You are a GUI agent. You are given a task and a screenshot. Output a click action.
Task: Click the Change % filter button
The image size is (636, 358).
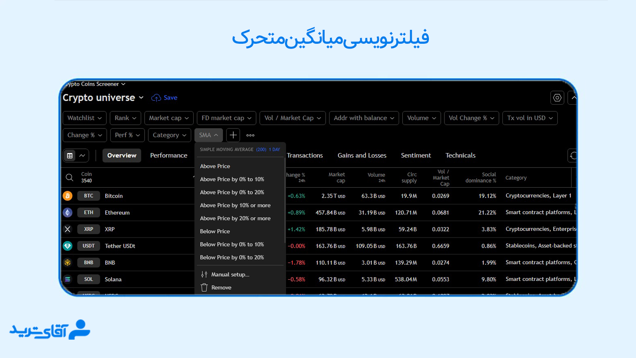tap(84, 135)
